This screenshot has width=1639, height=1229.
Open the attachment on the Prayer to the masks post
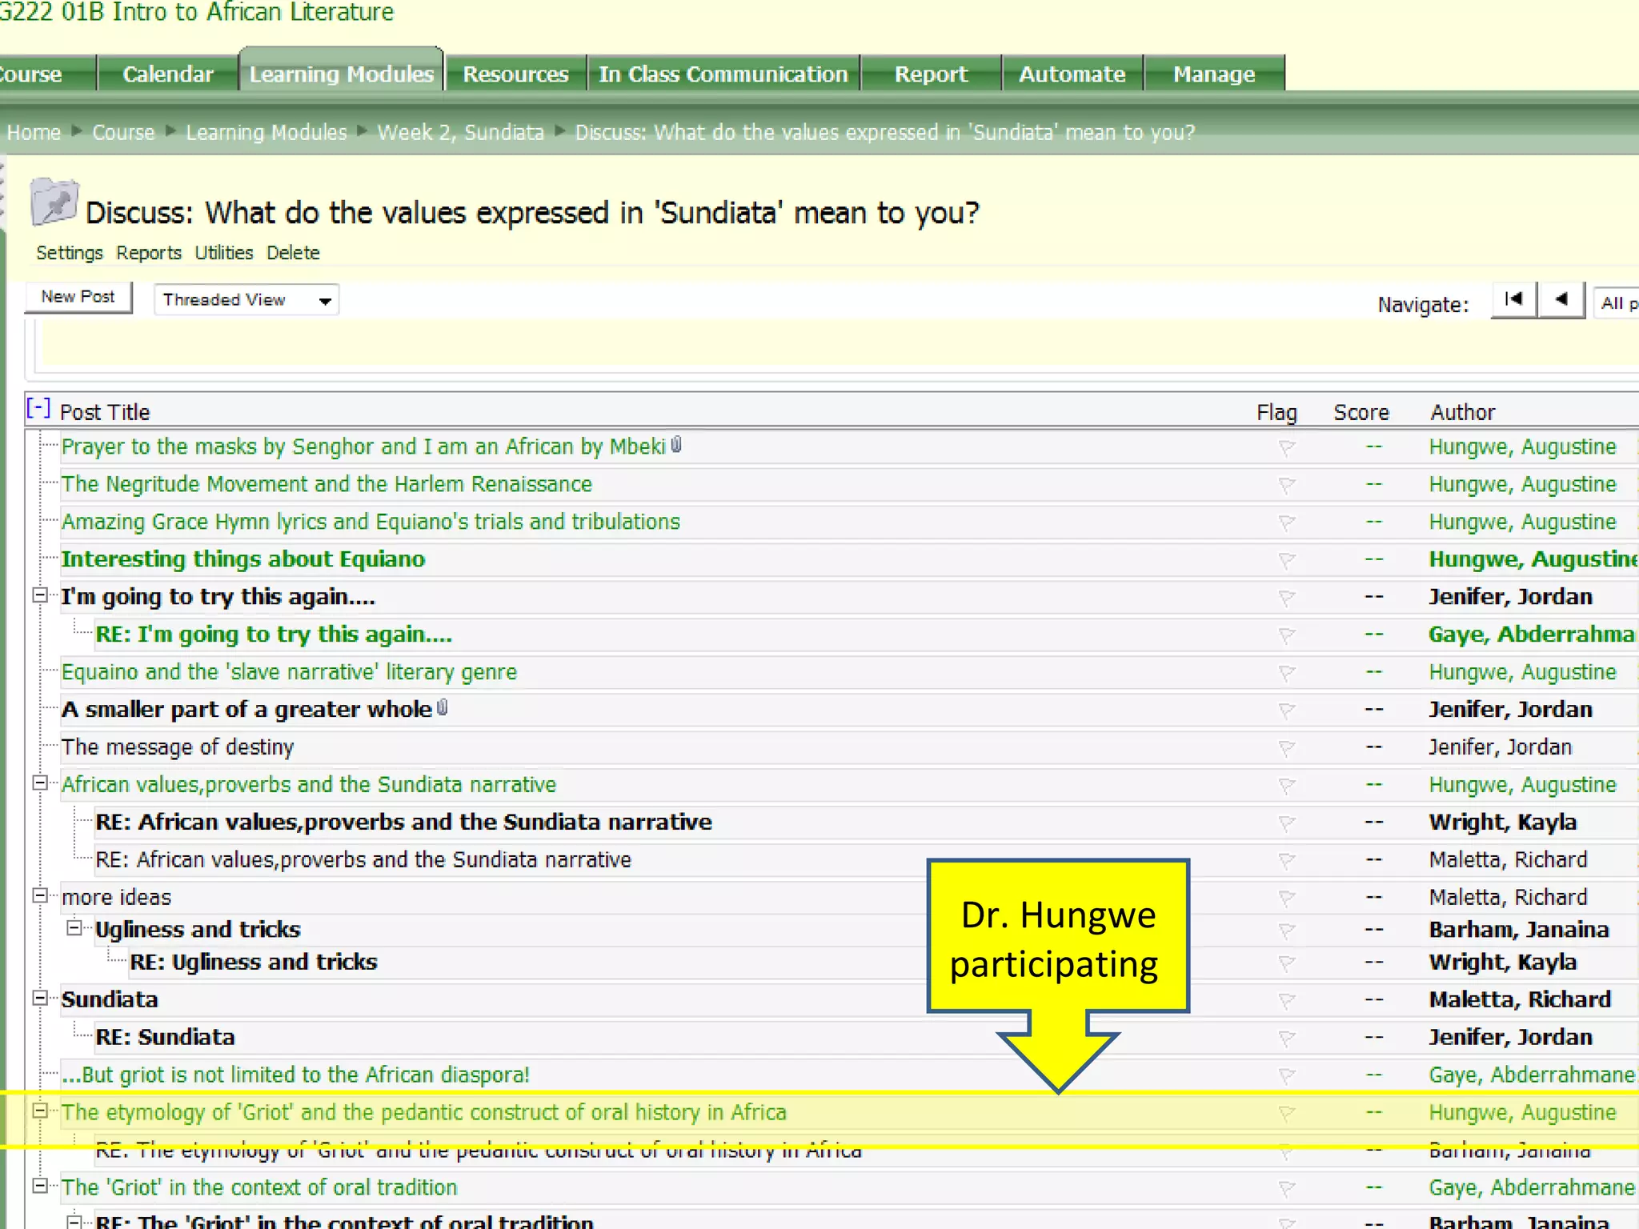tap(676, 446)
